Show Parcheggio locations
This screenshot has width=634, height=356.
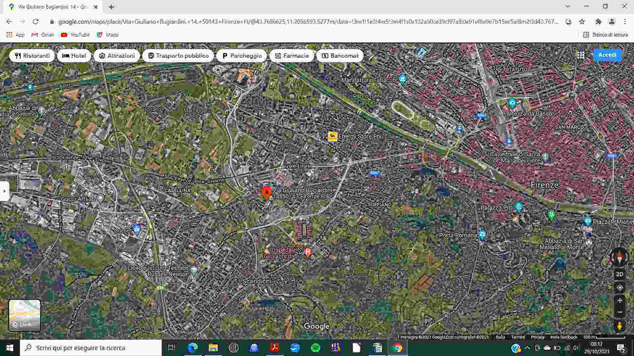pos(242,56)
